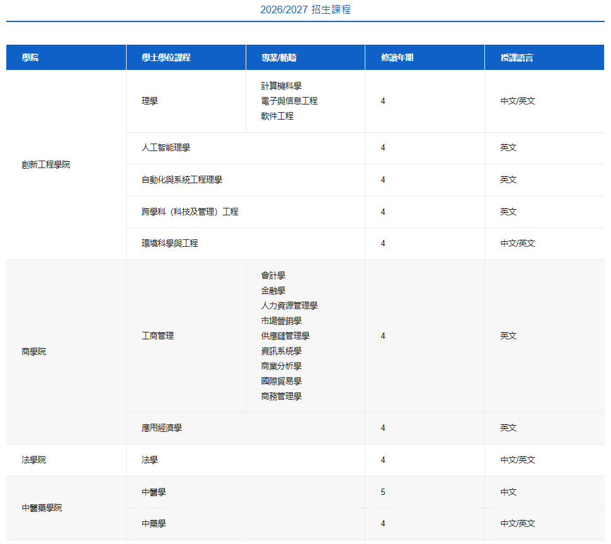Select the 法學院 faculty cell

click(34, 460)
